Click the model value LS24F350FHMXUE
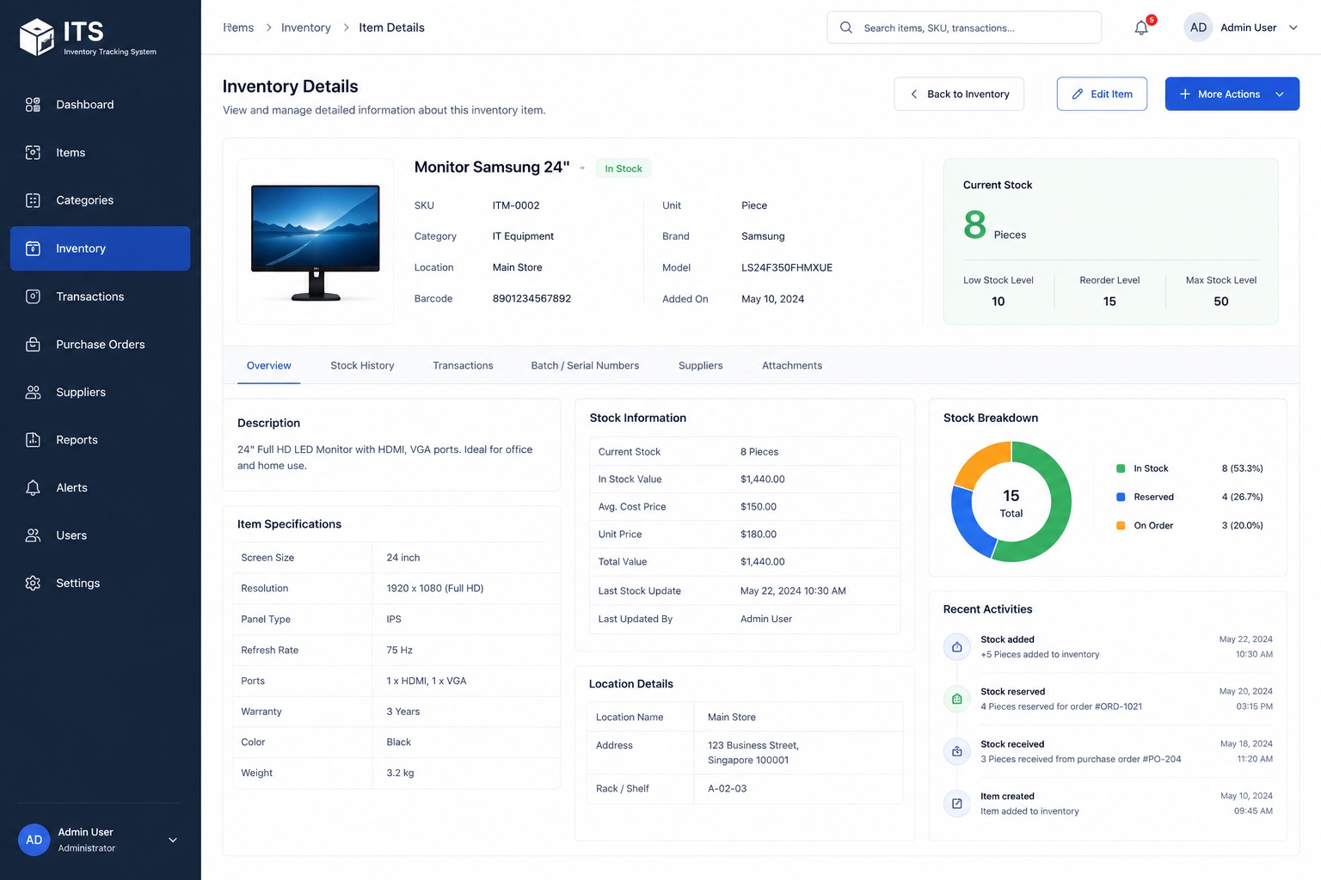This screenshot has width=1321, height=880. click(x=787, y=268)
